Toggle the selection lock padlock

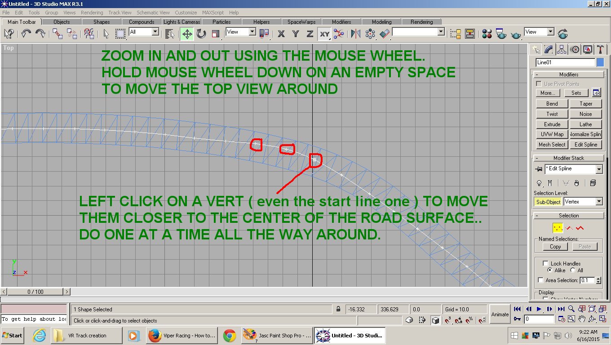pos(338,310)
